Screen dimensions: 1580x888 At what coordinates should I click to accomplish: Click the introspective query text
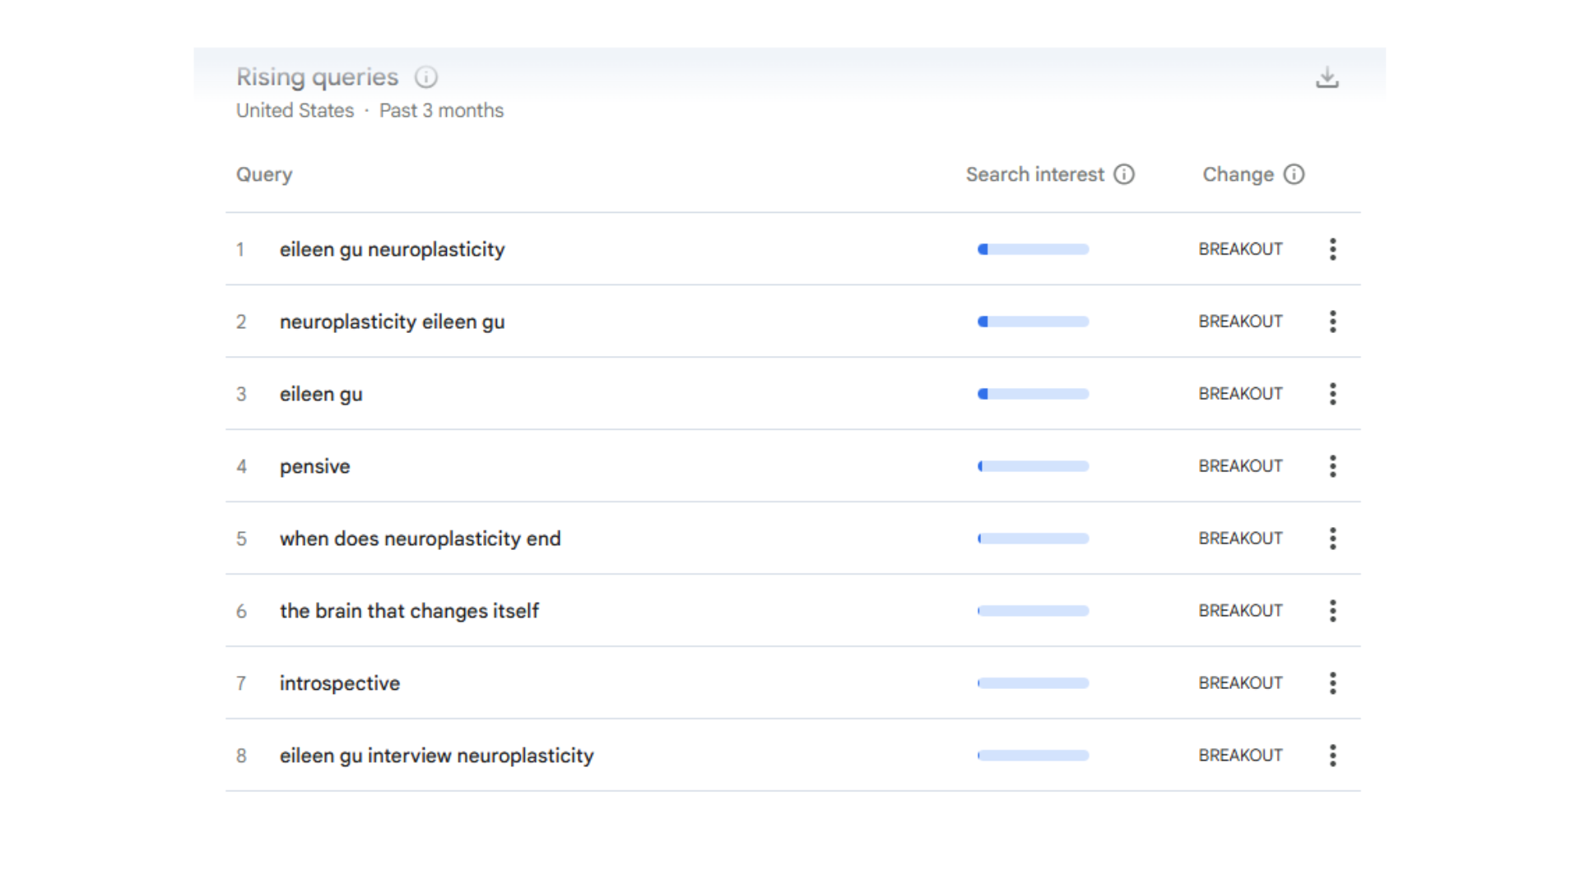pyautogui.click(x=339, y=683)
